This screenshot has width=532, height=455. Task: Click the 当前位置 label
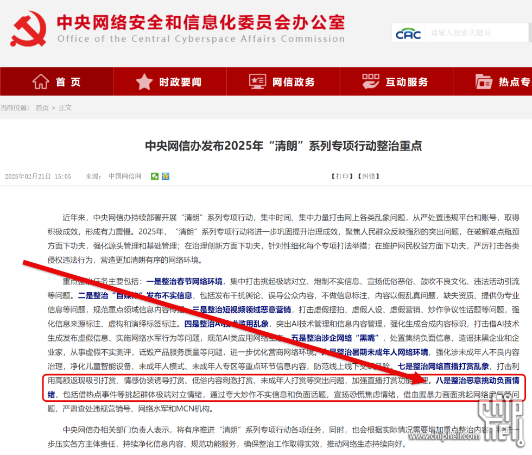pyautogui.click(x=15, y=108)
